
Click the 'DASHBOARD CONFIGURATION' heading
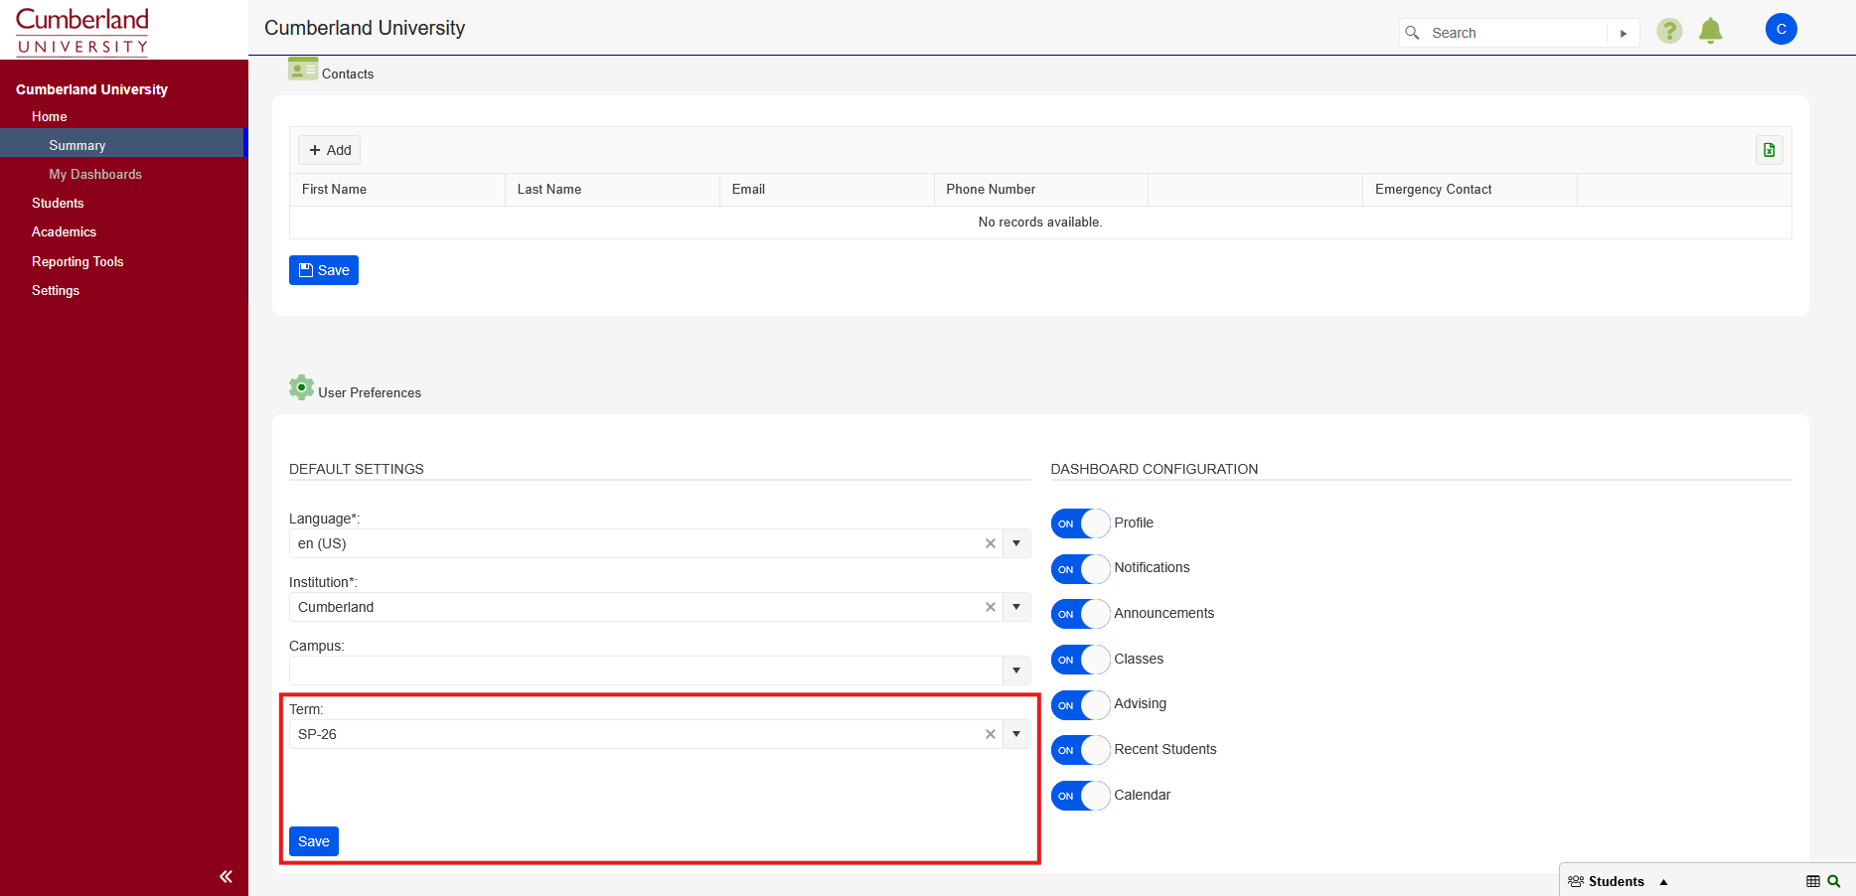point(1155,469)
